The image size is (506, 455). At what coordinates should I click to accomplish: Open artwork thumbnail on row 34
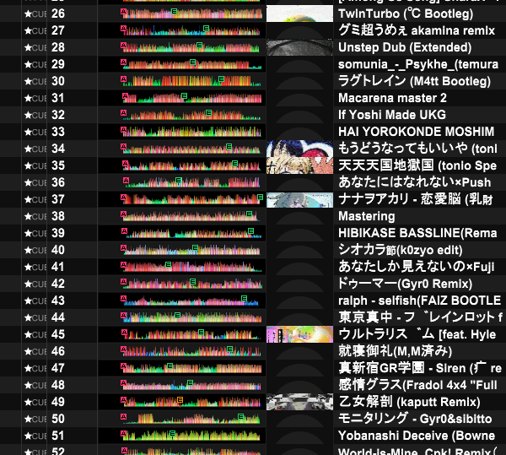[299, 149]
